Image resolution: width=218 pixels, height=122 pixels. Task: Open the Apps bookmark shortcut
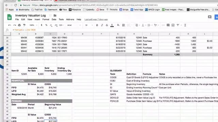pos(10,9)
